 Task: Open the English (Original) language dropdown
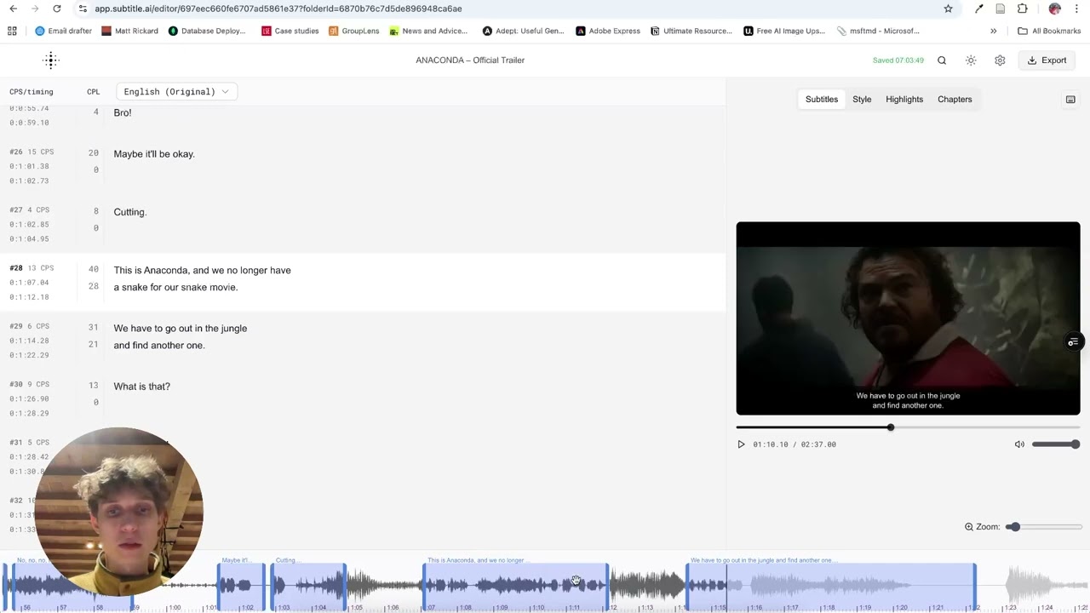[176, 92]
